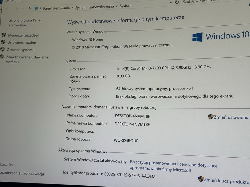
Task: Focus the Szukaj w Panelu search field
Action: [215, 2]
